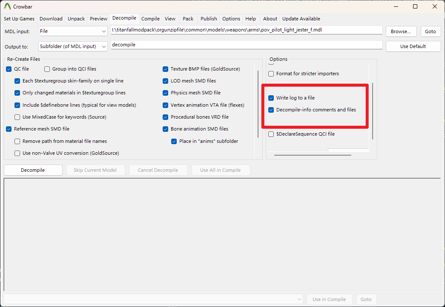This screenshot has width=445, height=307.
Task: Toggle Physics mesh SMD file checkbox
Action: 166,93
